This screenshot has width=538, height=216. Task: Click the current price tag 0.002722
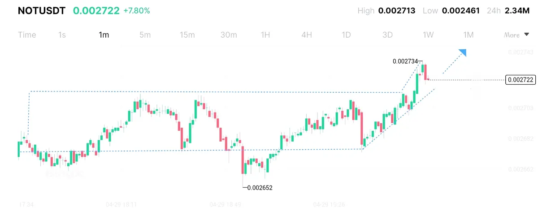point(521,80)
